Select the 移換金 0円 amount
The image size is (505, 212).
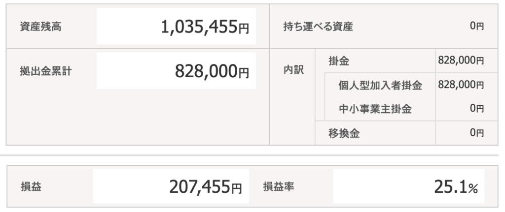476,133
